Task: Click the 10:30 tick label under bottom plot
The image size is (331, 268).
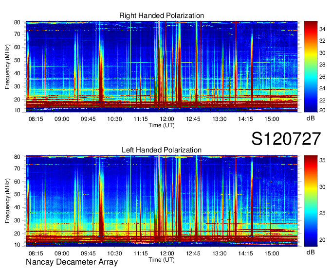Action: point(114,253)
